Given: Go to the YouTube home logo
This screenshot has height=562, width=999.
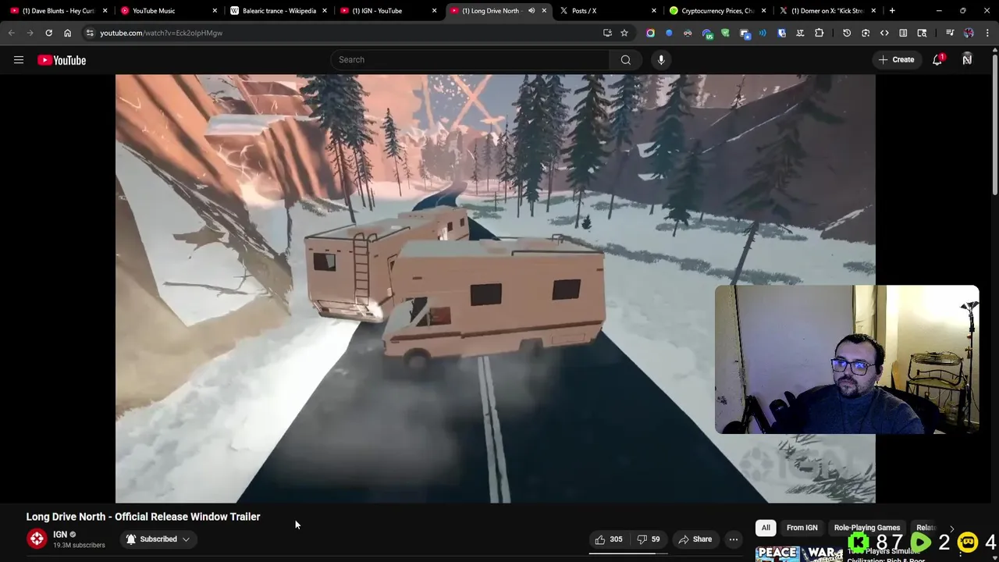Looking at the screenshot, I should coord(62,60).
